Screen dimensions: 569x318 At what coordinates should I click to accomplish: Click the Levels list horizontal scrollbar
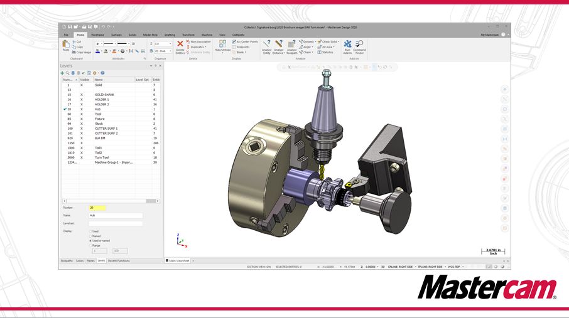pyautogui.click(x=111, y=201)
